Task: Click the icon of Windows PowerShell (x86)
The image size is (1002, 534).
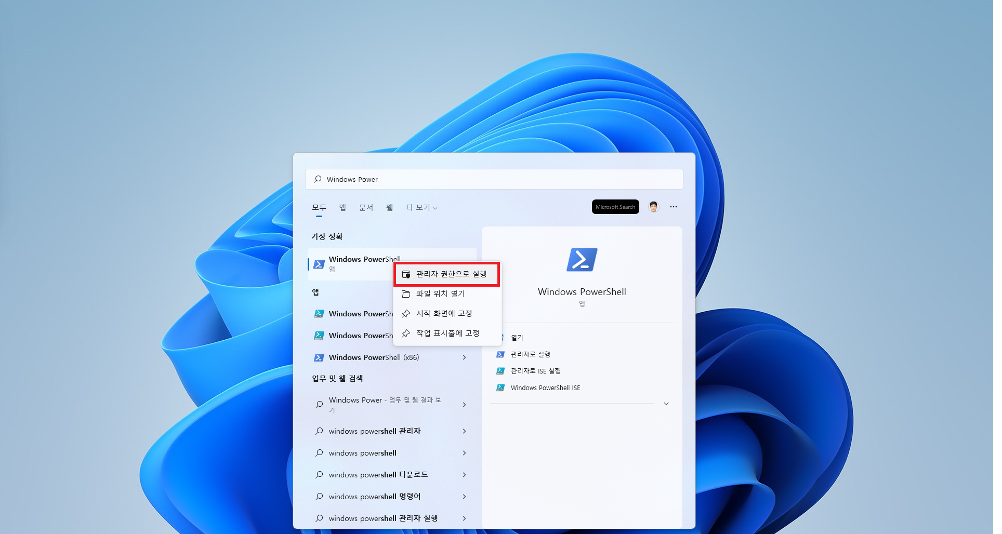Action: pos(319,357)
